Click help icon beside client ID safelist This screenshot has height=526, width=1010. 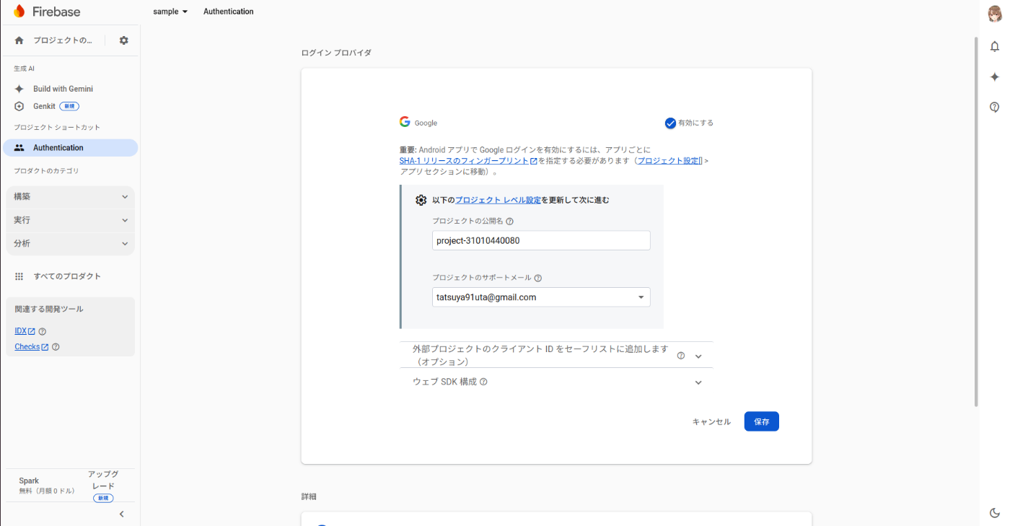681,355
